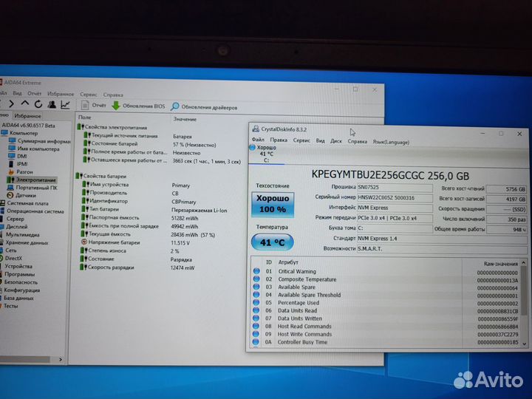Expand DirectX tree node

11,258
